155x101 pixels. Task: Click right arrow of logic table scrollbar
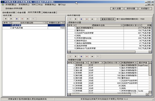pyautogui.click(x=150, y=52)
